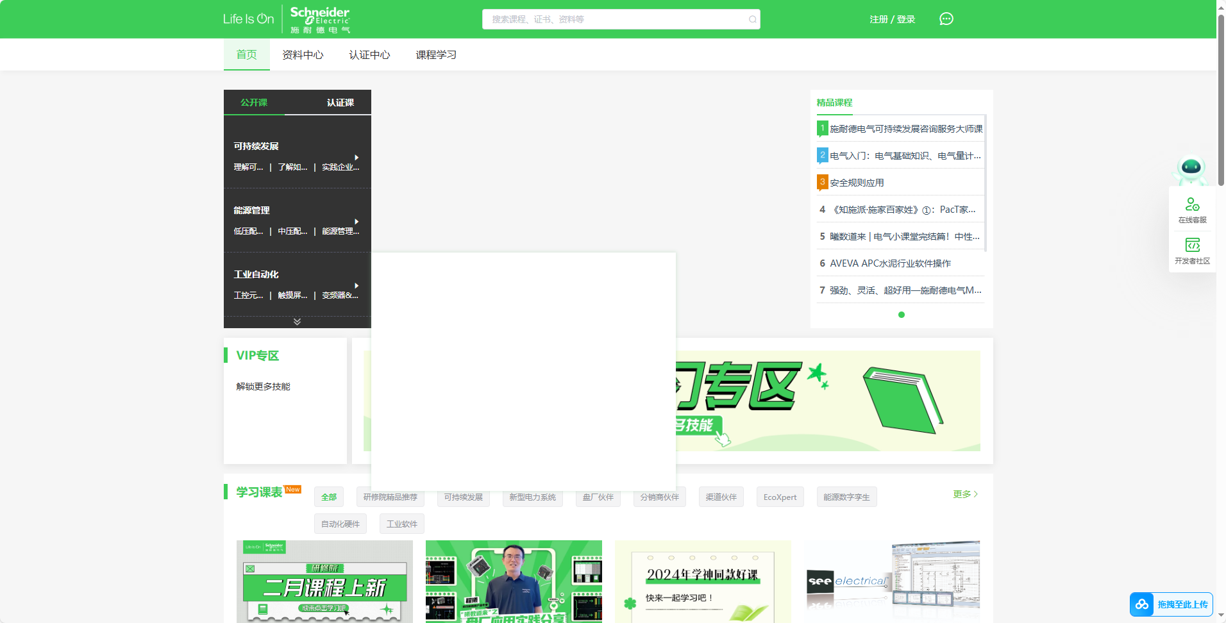1226x623 pixels.
Task: Click the Life Is On logo
Action: tap(248, 19)
